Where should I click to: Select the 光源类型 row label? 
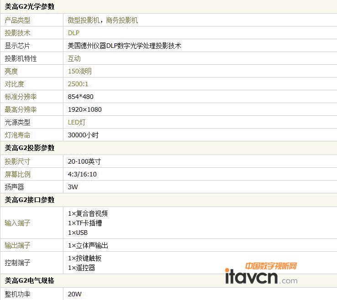(17, 122)
